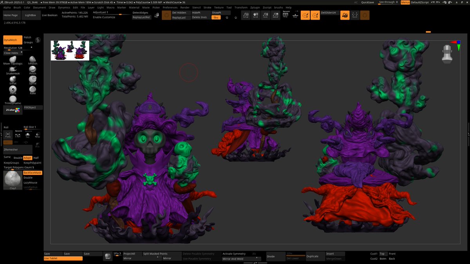The height and width of the screenshot is (264, 470).
Task: Click the Duplicate button
Action: click(315, 256)
